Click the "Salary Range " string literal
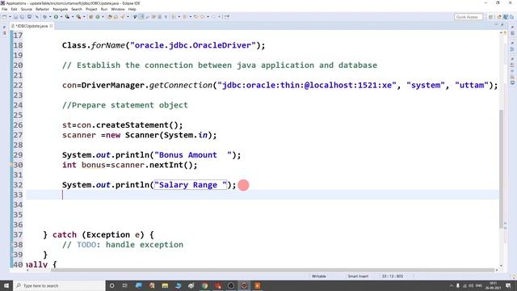This screenshot has width=517, height=291. click(x=191, y=185)
